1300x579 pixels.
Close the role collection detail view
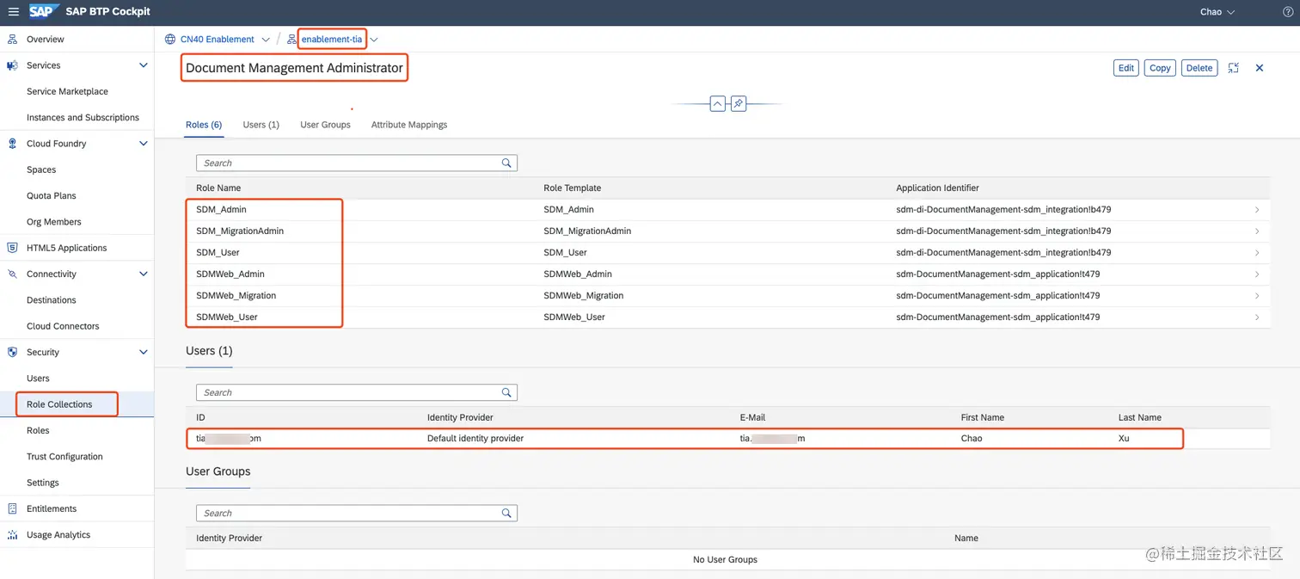coord(1260,68)
